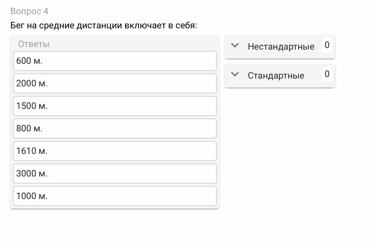Select the 600 м. answer card
The height and width of the screenshot is (246, 372).
[x=115, y=61]
